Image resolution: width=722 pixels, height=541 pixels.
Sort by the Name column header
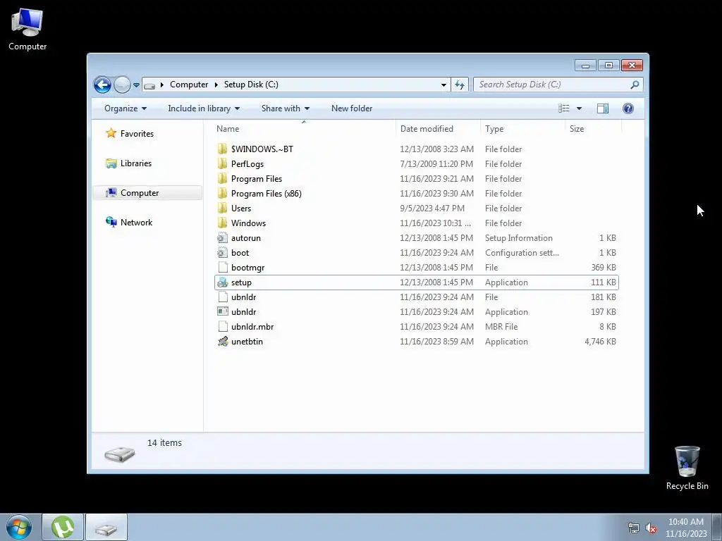[x=304, y=129]
